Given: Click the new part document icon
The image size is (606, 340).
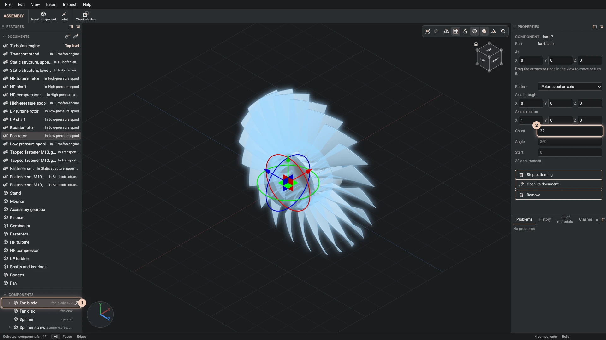Looking at the screenshot, I should pos(67,37).
